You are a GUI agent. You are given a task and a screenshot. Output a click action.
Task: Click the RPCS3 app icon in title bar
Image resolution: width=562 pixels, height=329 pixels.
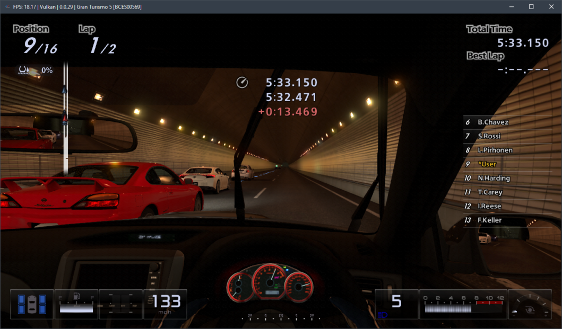pos(6,7)
